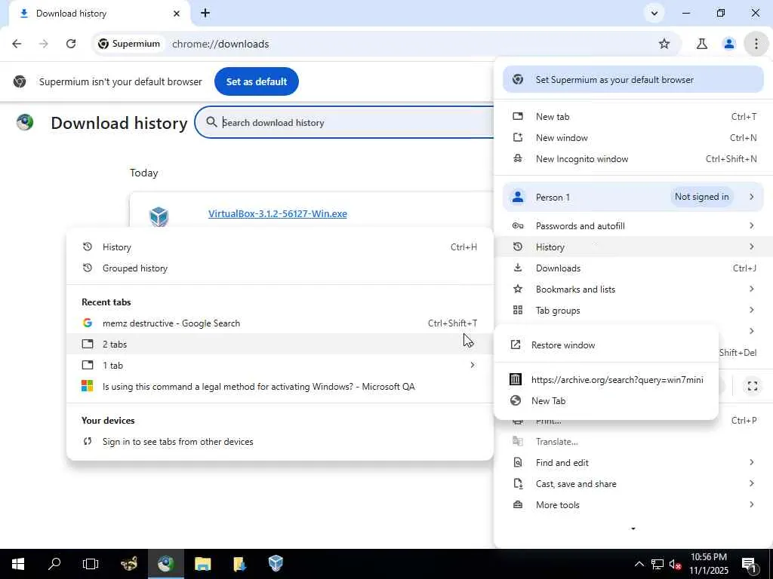Select Find and edit menu entry
The image size is (773, 579).
click(x=633, y=463)
